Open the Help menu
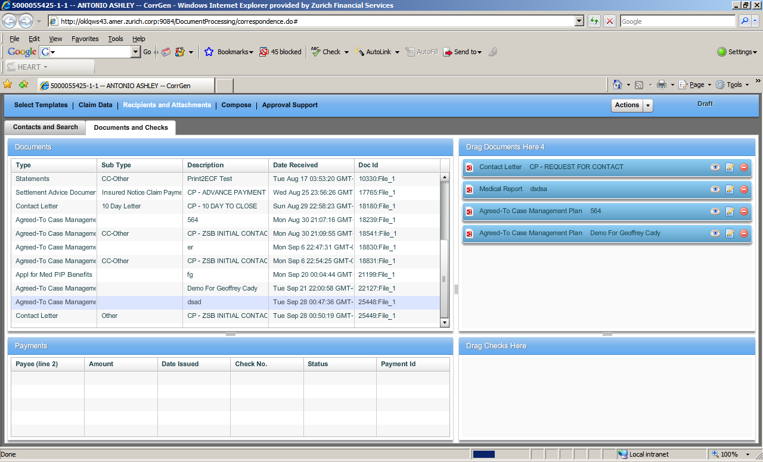This screenshot has height=462, width=763. [139, 39]
